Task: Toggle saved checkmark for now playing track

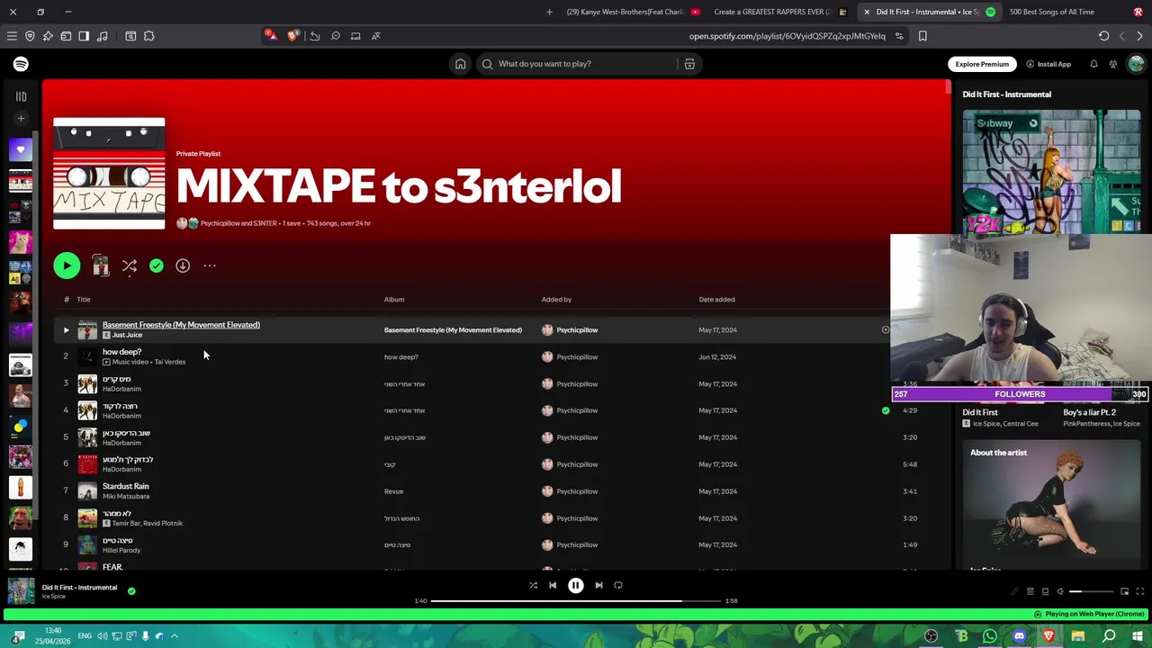Action: [131, 591]
